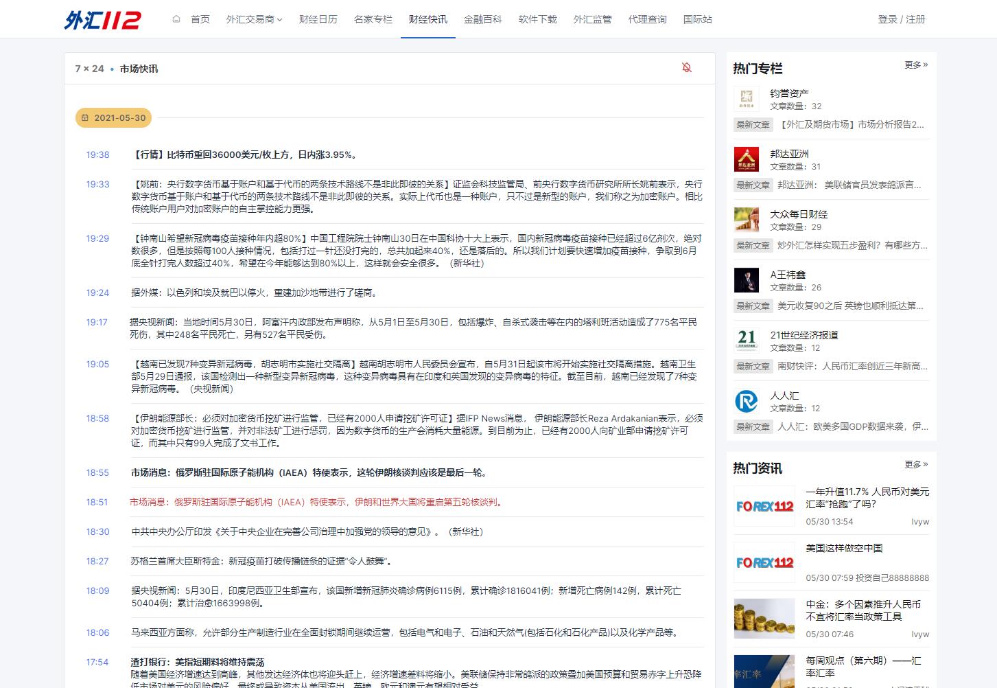The height and width of the screenshot is (688, 997).
Task: Show more under 热门资讯
Action: (x=915, y=465)
